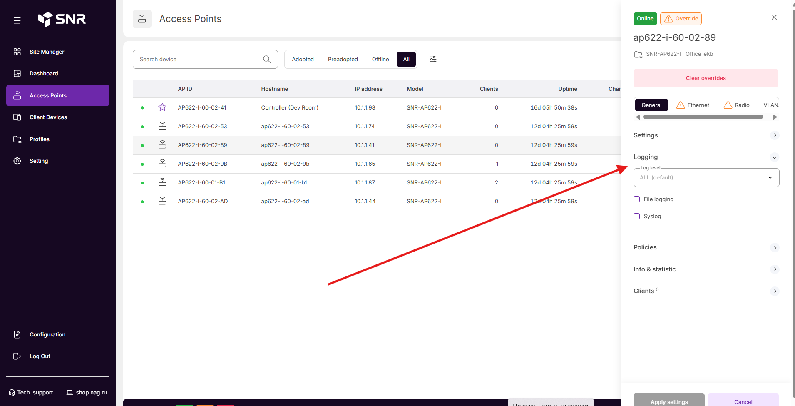Image resolution: width=795 pixels, height=406 pixels.
Task: Click star icon for AP622-I-60-02-41
Action: (x=162, y=107)
